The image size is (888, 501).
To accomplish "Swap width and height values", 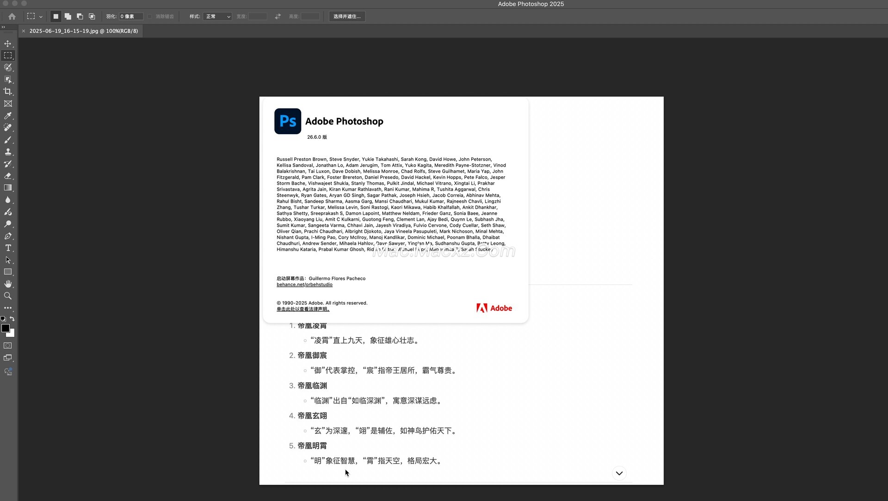I will [x=278, y=17].
